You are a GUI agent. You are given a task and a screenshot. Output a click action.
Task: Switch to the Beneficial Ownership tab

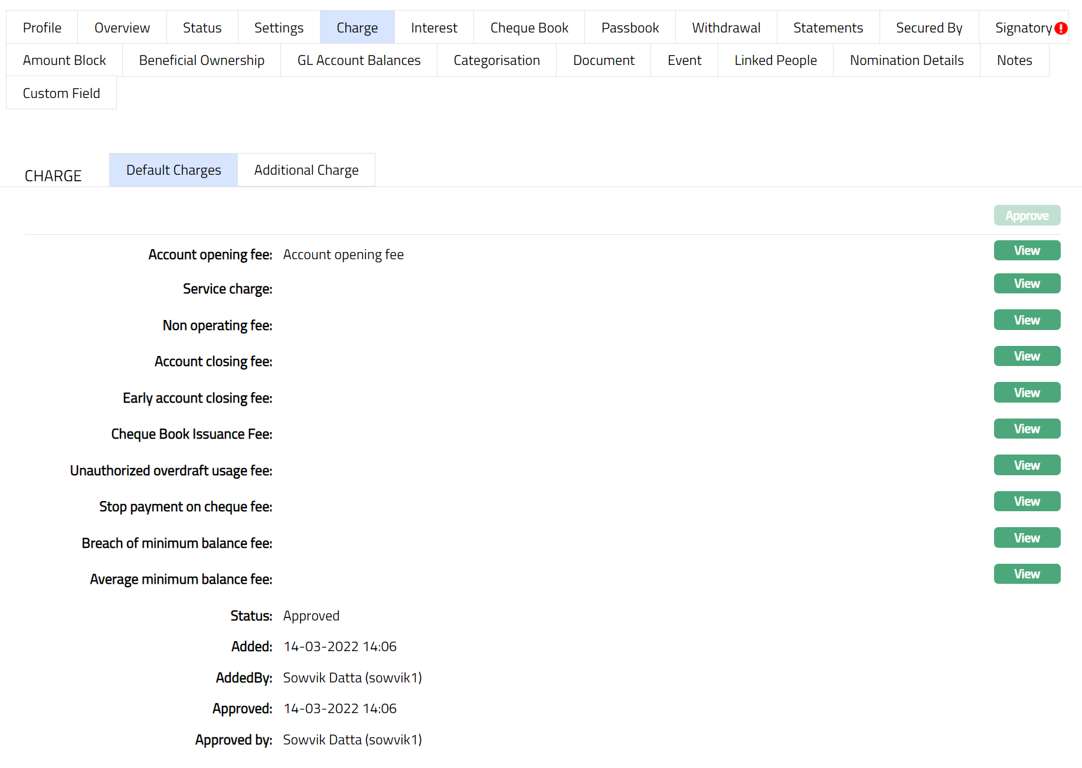tap(201, 60)
